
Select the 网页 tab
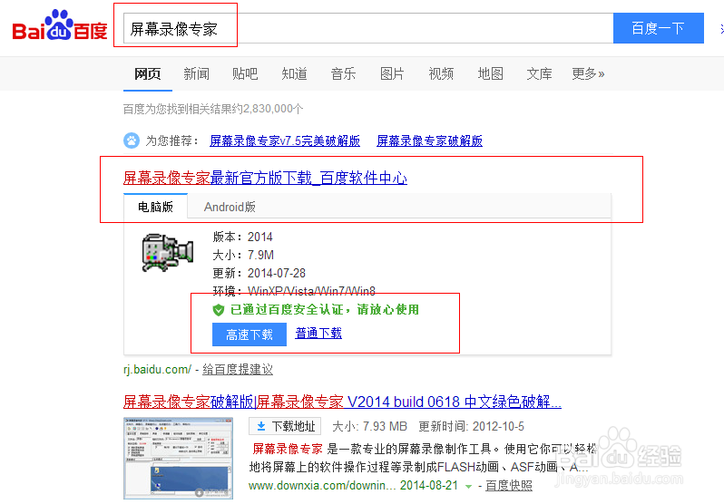148,73
